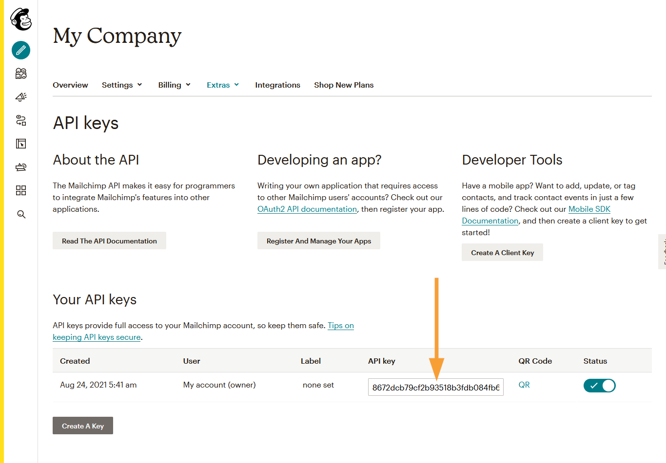666x463 pixels.
Task: Click the Search magnifier icon
Action: coord(21,214)
